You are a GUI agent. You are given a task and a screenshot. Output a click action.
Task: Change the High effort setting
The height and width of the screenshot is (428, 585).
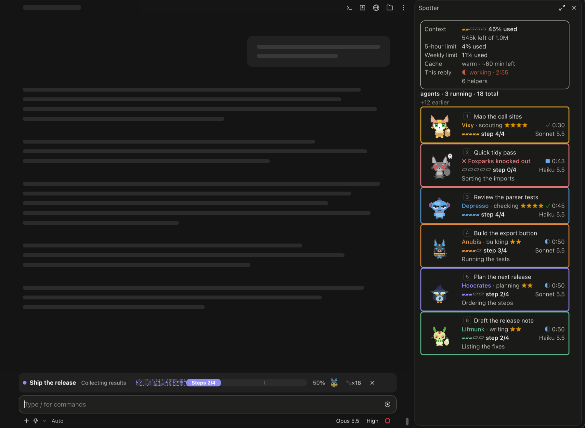pos(372,421)
